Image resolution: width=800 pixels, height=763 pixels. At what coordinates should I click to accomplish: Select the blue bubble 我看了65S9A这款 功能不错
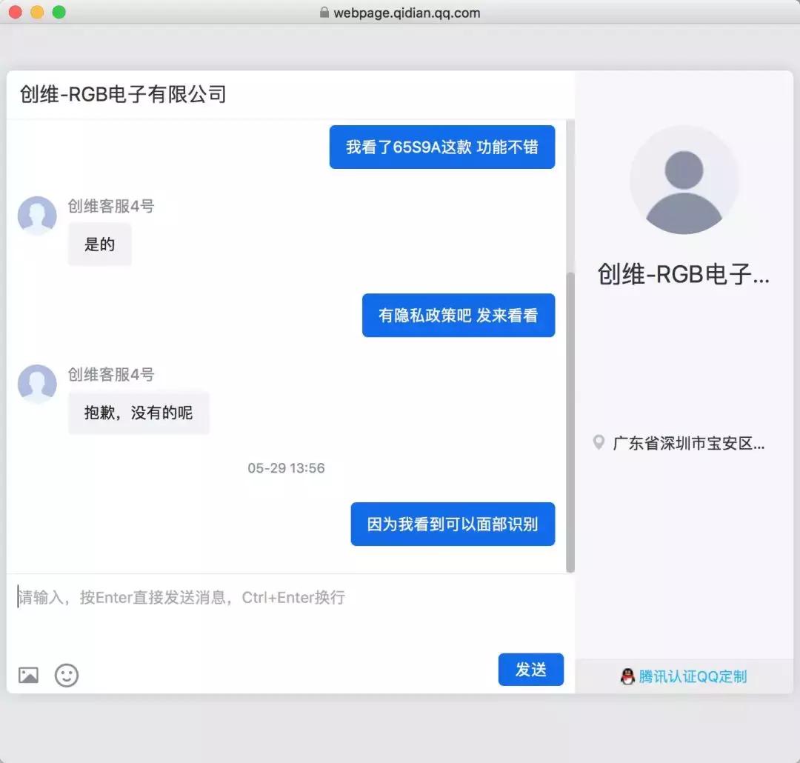click(441, 147)
